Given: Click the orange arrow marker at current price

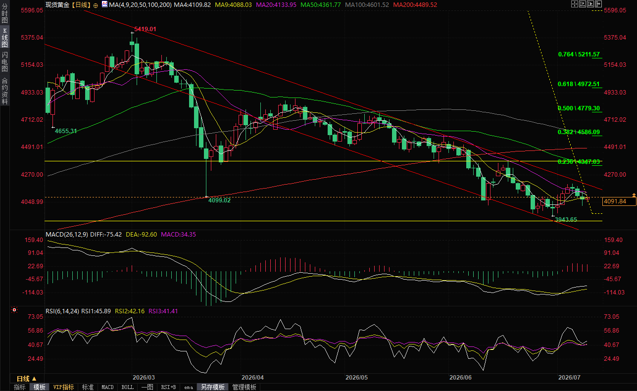Looking at the screenshot, I should coord(634,196).
